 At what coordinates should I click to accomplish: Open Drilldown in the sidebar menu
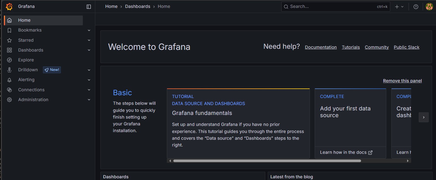tap(28, 70)
